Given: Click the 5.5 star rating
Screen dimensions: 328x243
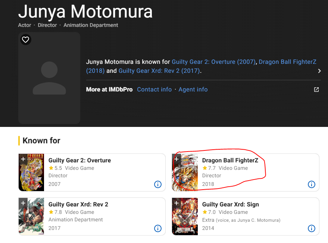Looking at the screenshot, I should (x=55, y=168).
